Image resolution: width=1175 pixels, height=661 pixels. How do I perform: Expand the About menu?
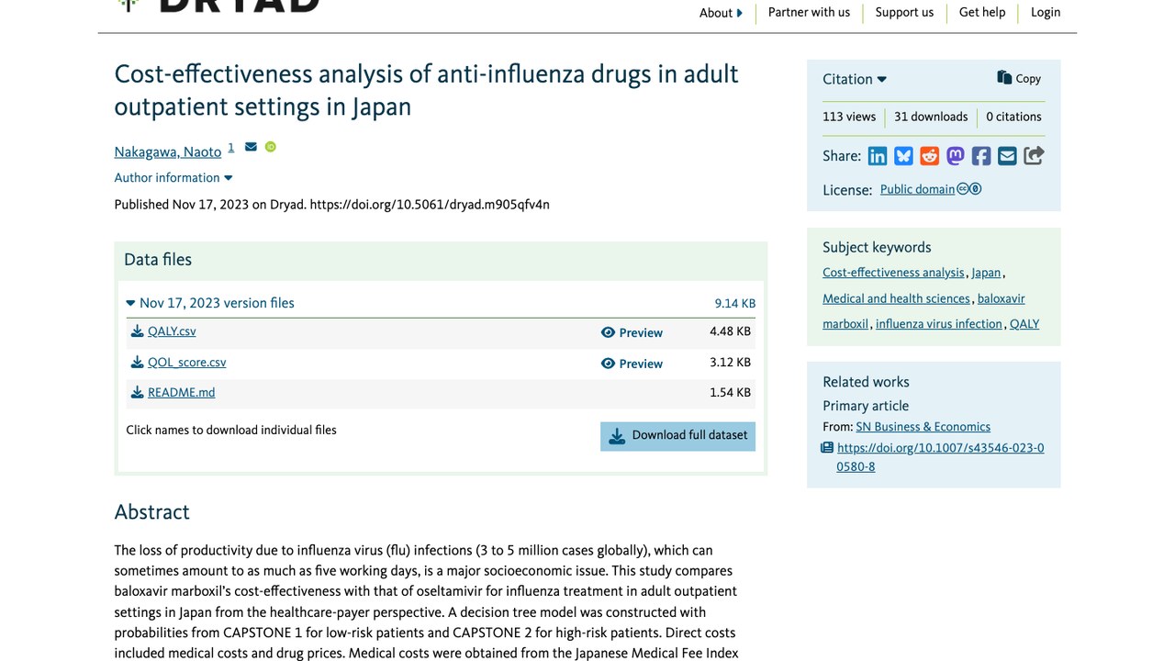pyautogui.click(x=721, y=13)
